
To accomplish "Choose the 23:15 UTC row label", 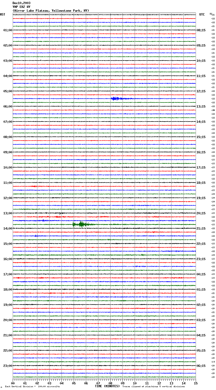I will tap(201, 259).
